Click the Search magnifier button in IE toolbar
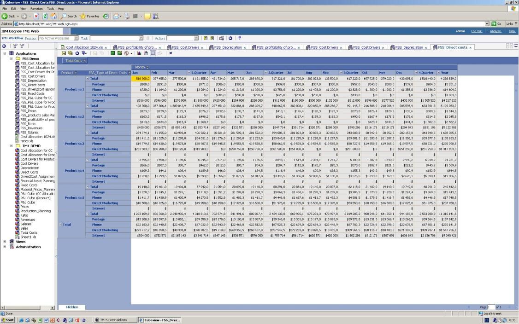 (69, 16)
